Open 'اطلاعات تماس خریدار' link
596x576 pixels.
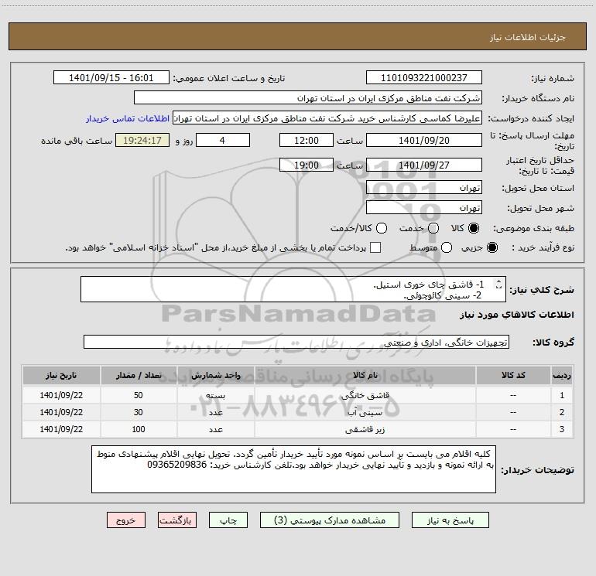click(x=128, y=118)
